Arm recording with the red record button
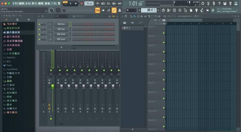This screenshot has width=241, height=132. (82, 3)
